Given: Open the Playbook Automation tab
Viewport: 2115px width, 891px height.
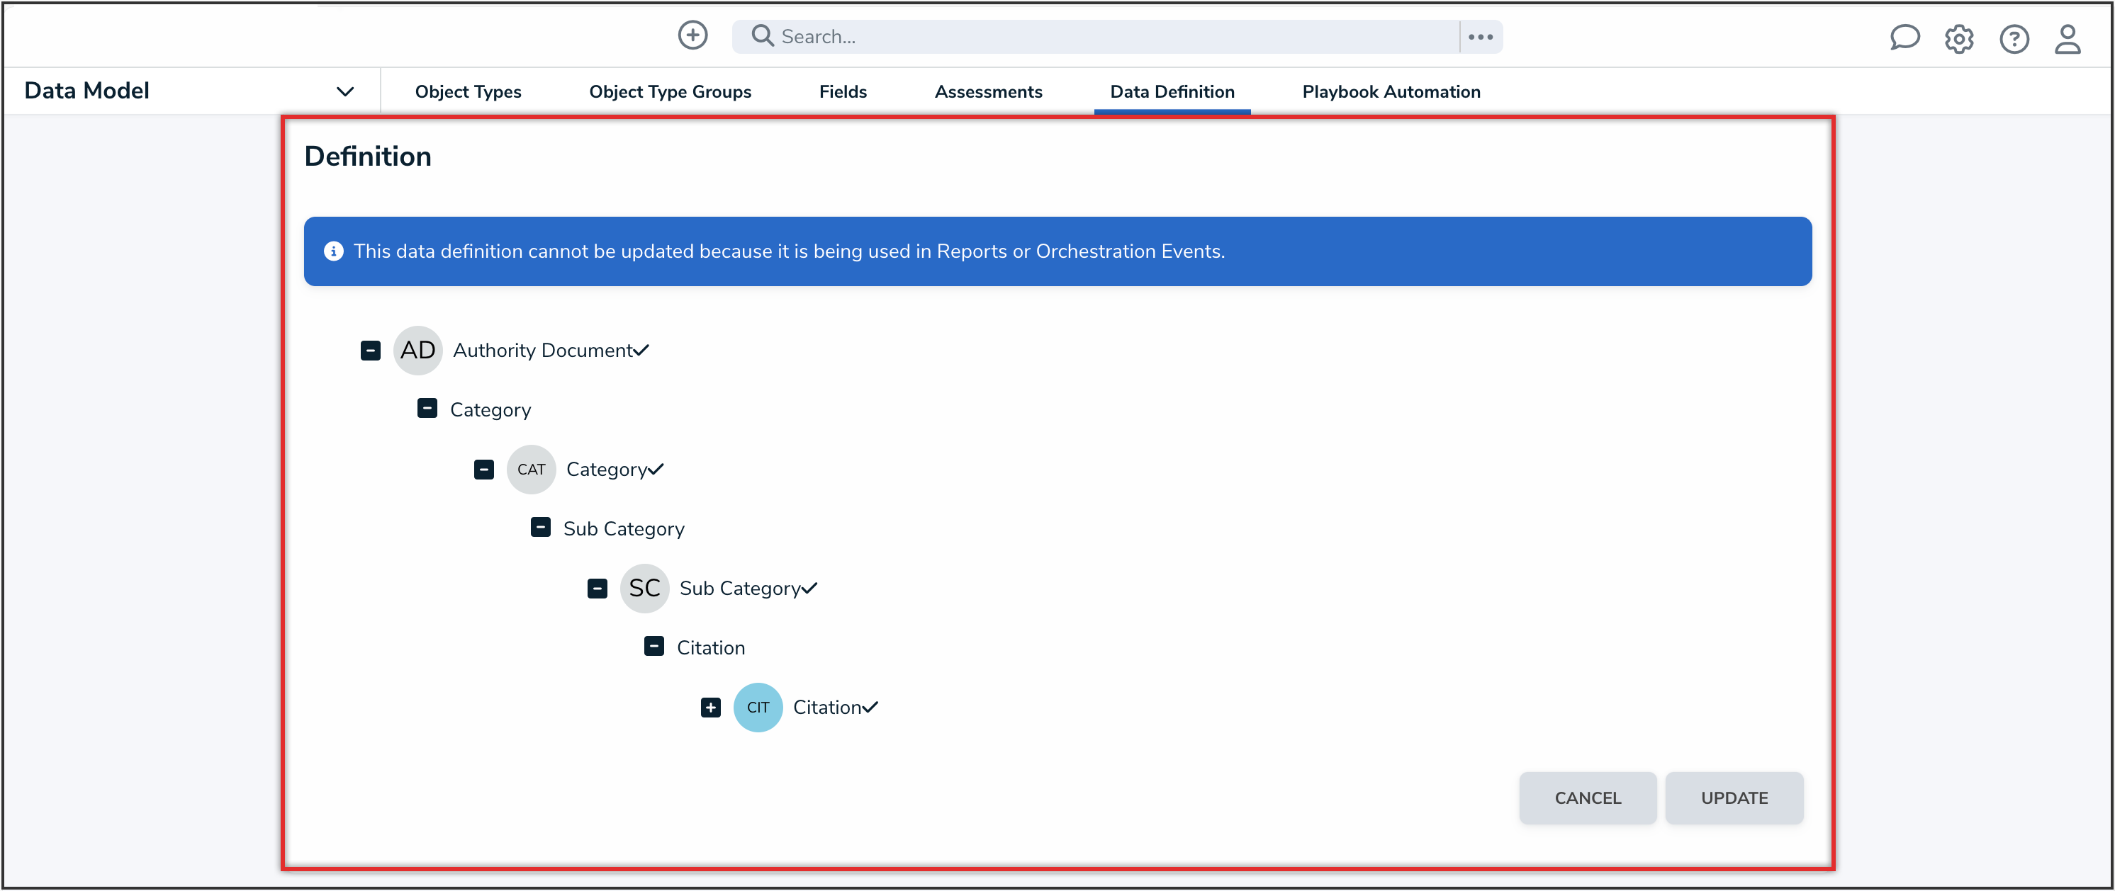Looking at the screenshot, I should point(1390,92).
